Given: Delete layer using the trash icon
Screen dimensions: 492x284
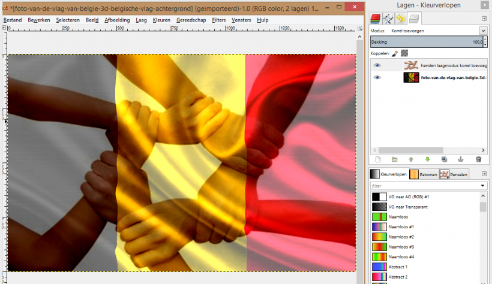Looking at the screenshot, I should (478, 159).
